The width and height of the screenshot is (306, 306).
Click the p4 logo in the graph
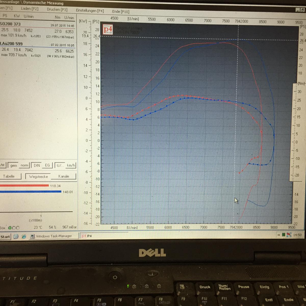coord(108,29)
